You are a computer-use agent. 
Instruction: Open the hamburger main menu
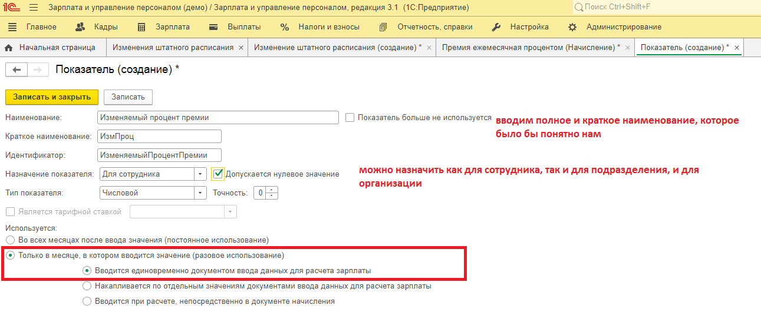tap(34, 8)
